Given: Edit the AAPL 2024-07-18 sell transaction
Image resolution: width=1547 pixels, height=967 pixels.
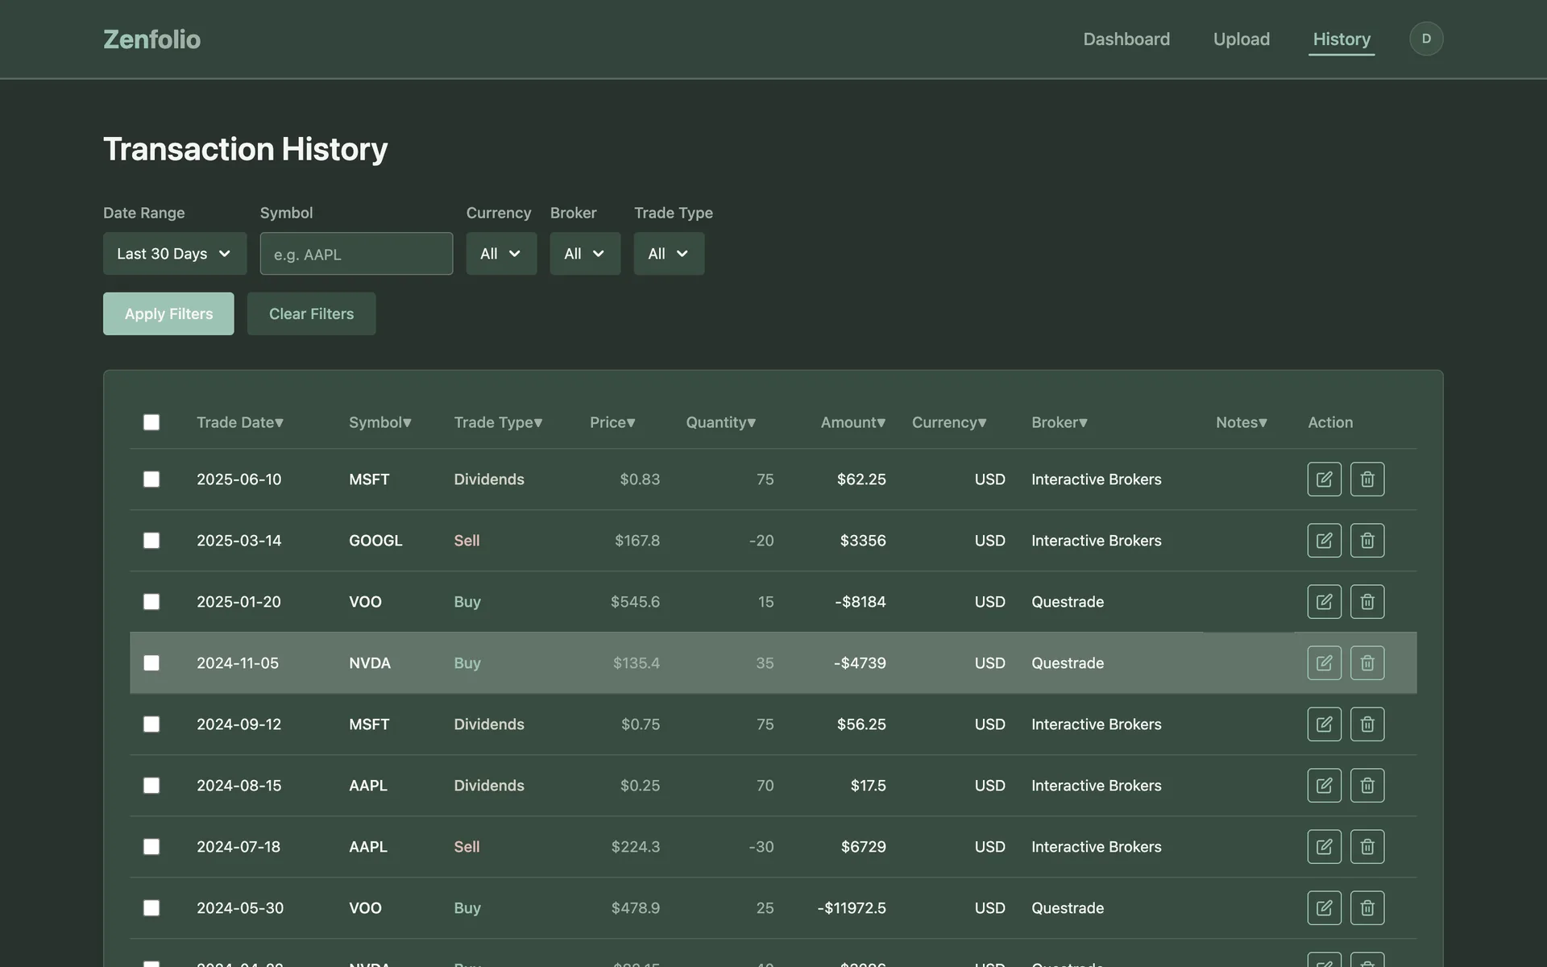Looking at the screenshot, I should 1324,846.
